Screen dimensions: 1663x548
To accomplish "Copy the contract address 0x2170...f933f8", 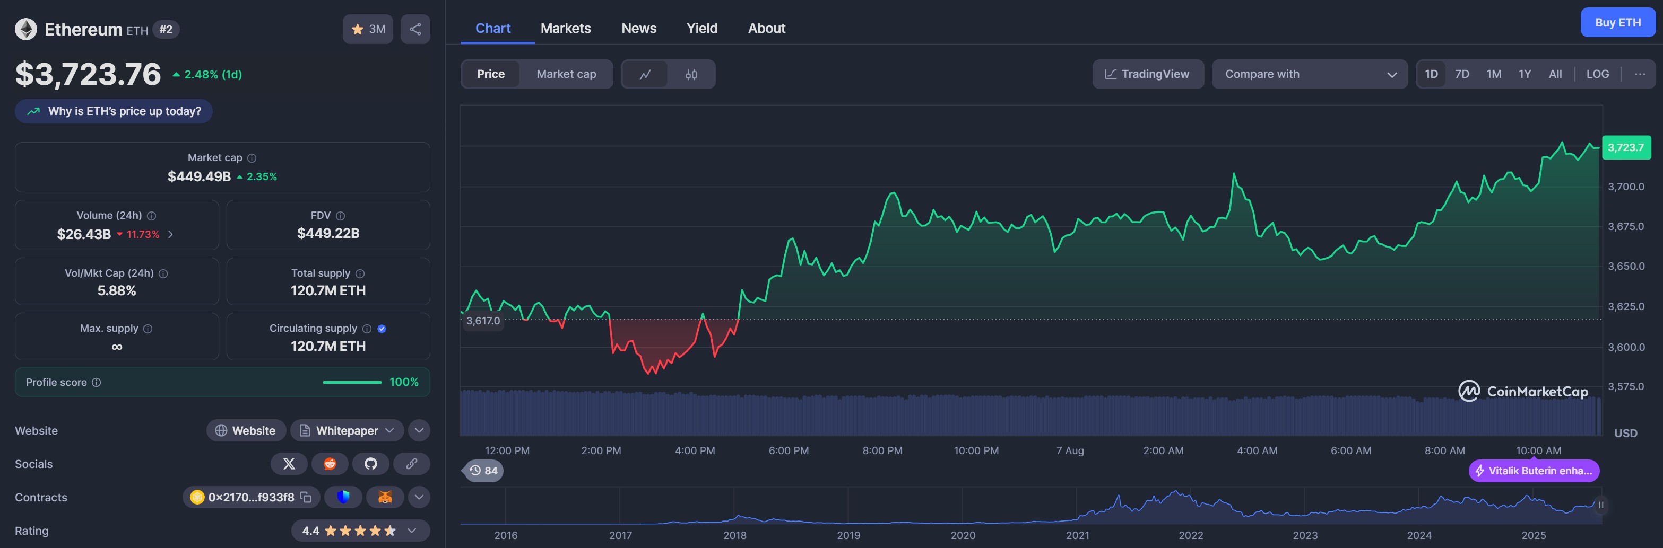I will coord(306,497).
